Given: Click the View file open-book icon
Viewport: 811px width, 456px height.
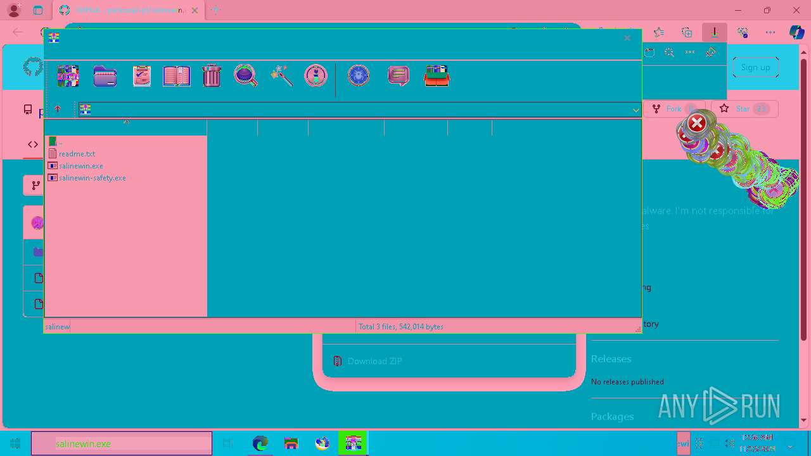Looking at the screenshot, I should [x=177, y=76].
